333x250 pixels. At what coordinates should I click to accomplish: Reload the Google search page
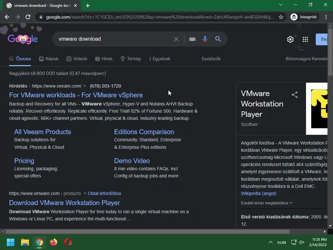[x=28, y=17]
